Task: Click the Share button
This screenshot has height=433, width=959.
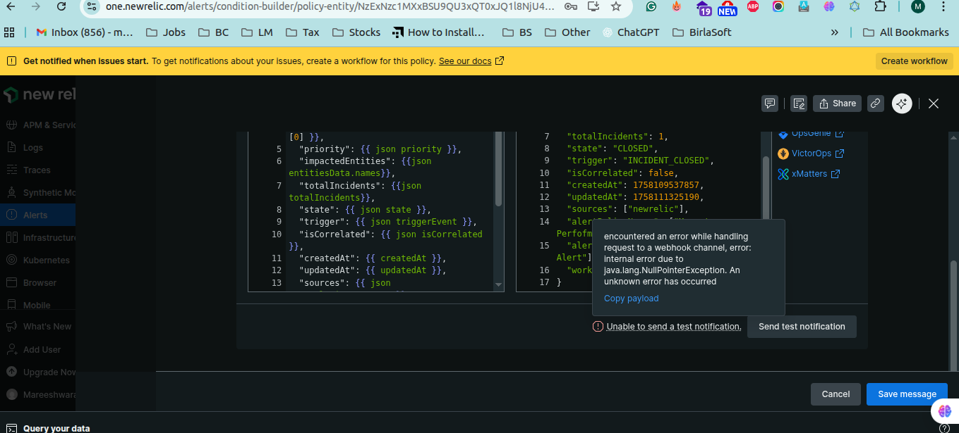Action: click(x=837, y=103)
